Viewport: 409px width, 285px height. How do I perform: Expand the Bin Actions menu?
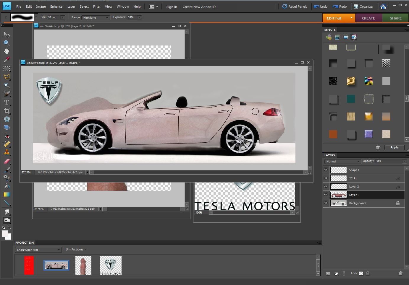[x=76, y=249]
